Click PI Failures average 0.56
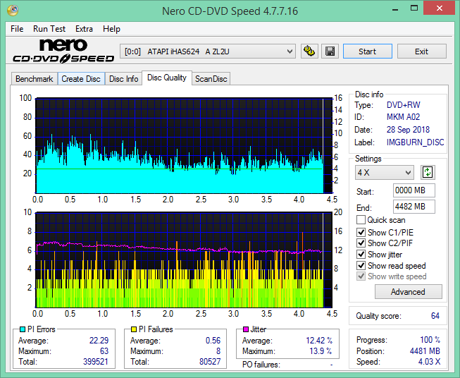The width and height of the screenshot is (460, 378). tap(213, 340)
